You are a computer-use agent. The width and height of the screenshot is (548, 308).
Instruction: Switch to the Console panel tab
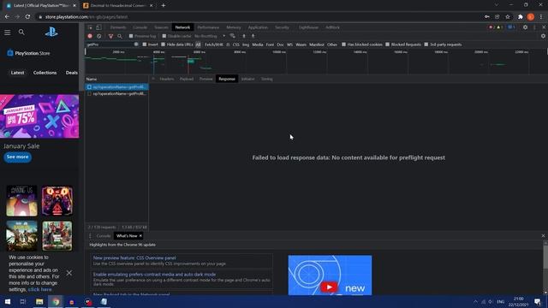pos(140,27)
